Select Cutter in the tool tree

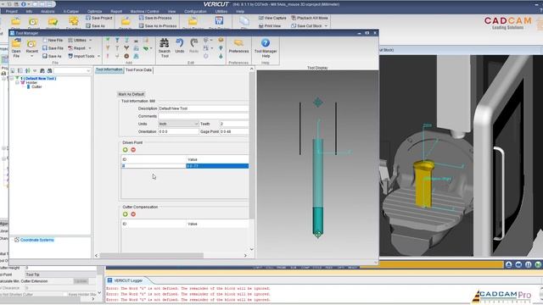tap(36, 86)
